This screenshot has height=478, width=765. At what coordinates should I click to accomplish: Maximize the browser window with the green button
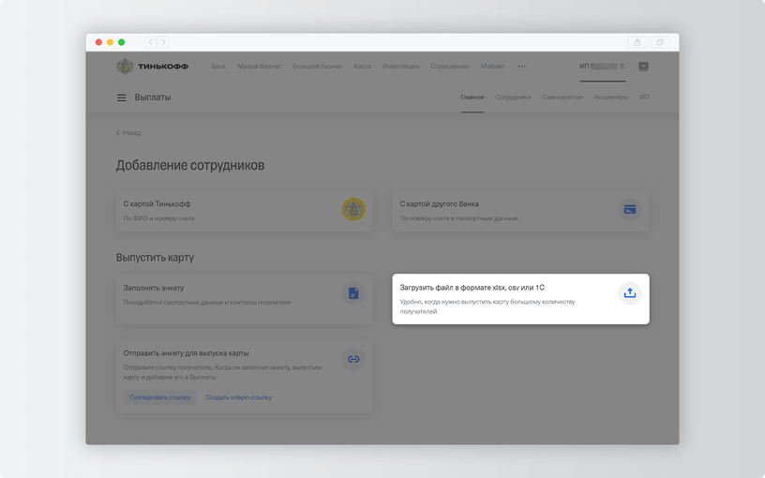pyautogui.click(x=122, y=42)
